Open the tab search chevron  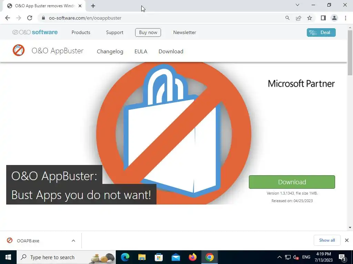(297, 5)
